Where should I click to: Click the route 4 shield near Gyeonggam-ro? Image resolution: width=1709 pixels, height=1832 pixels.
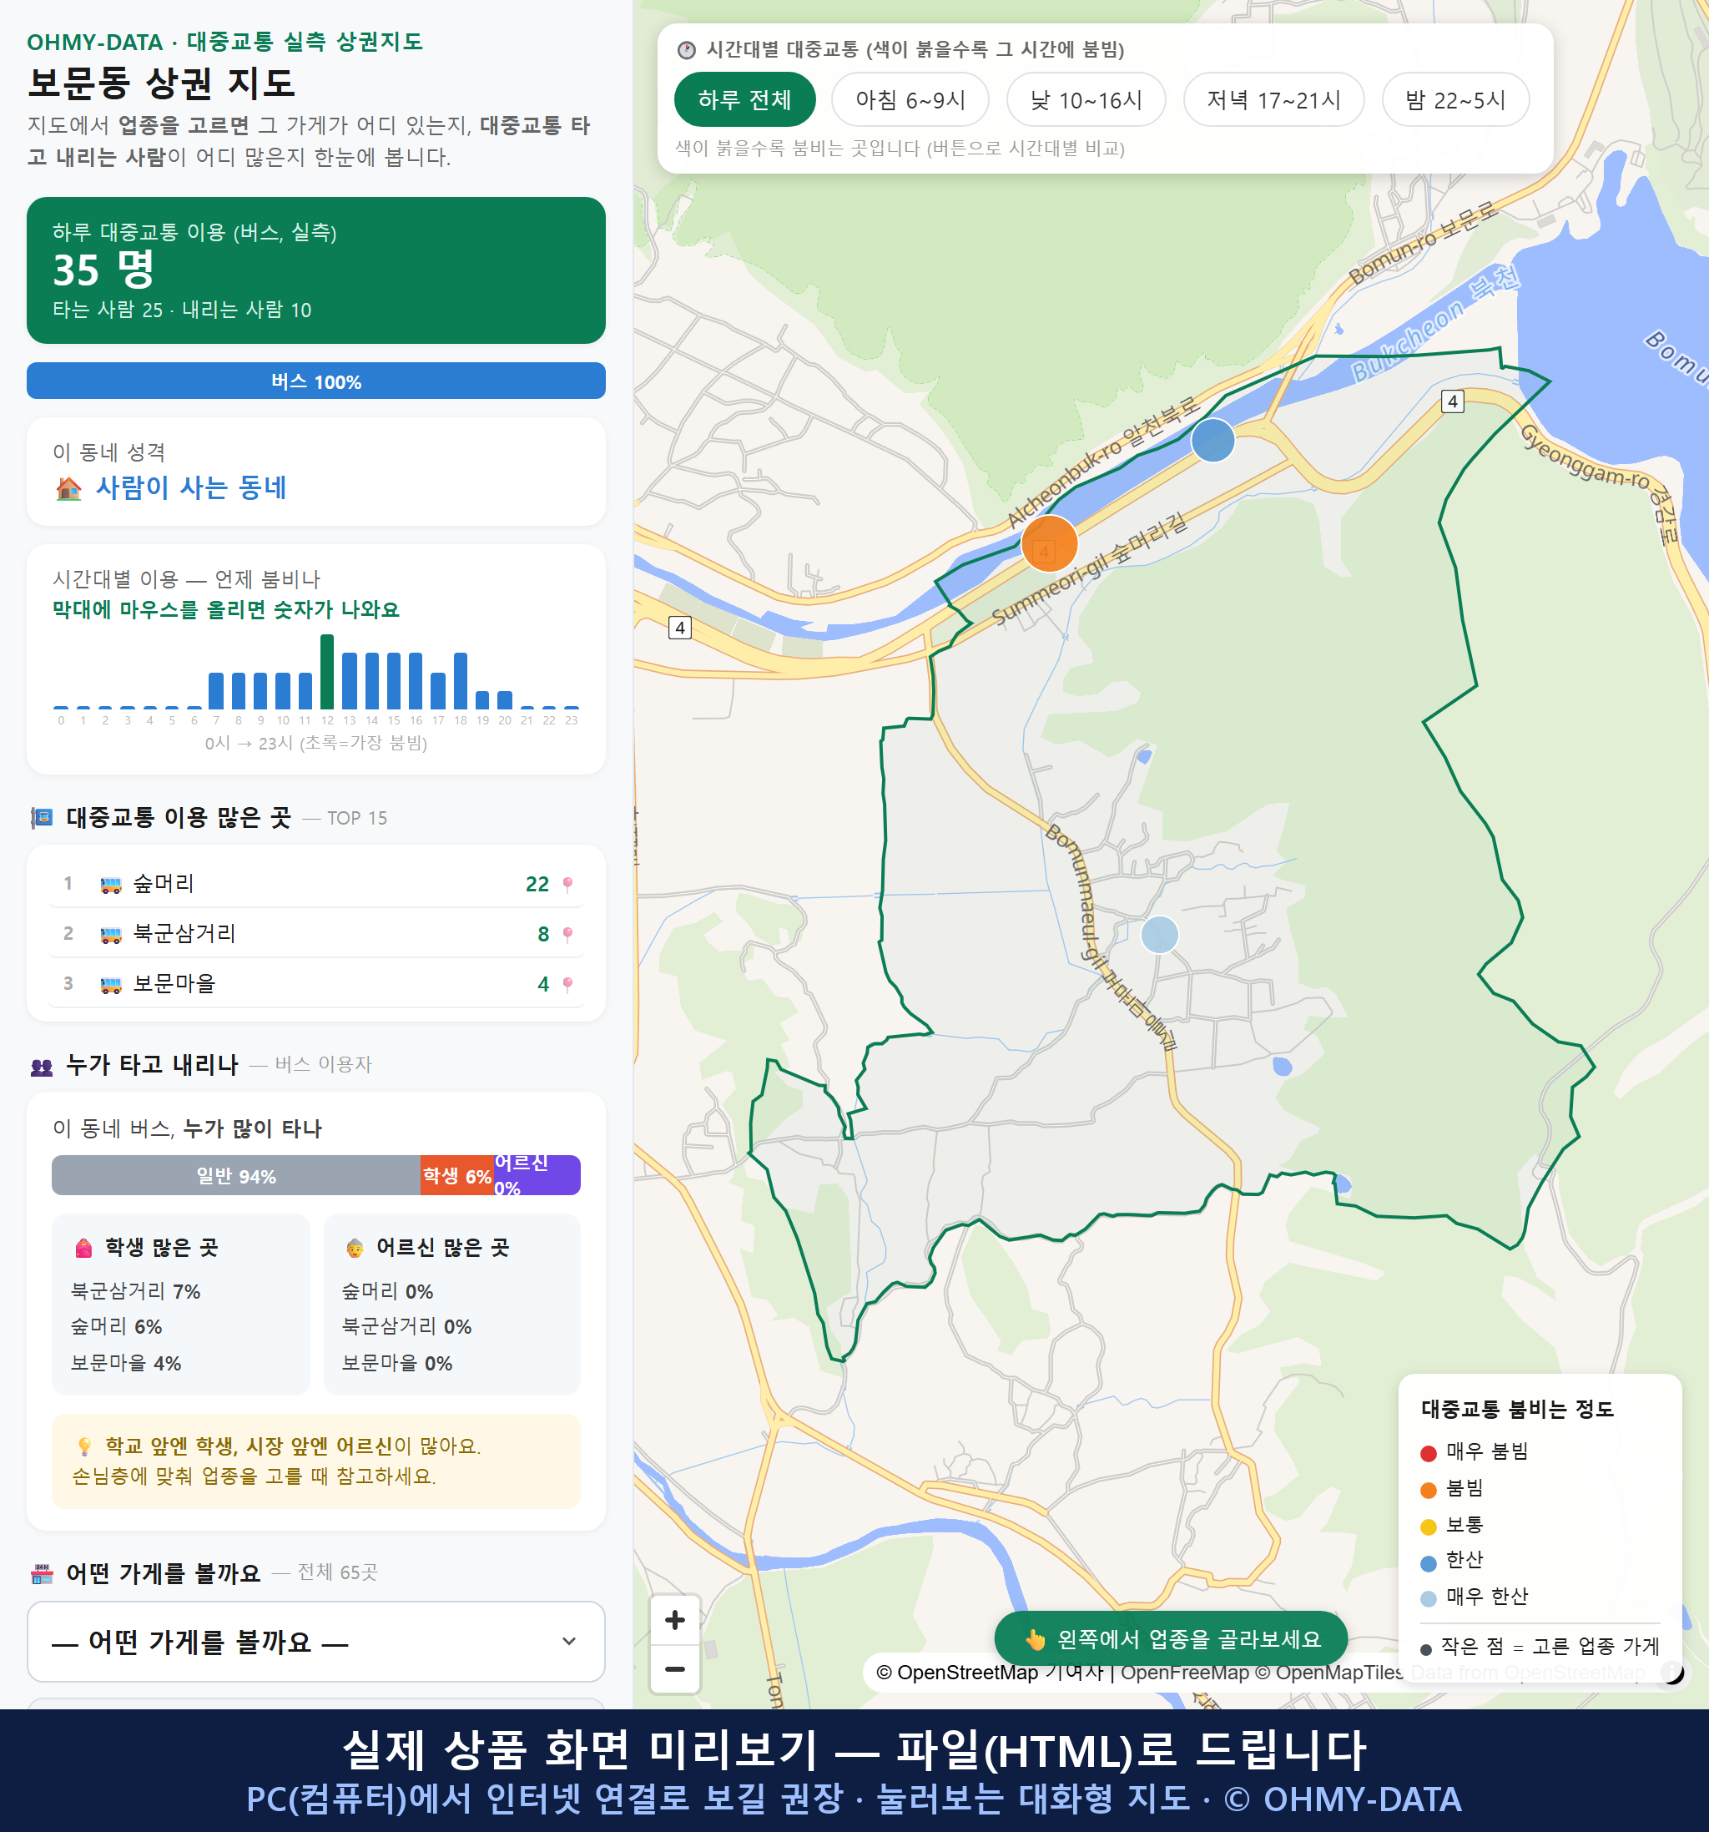(x=1452, y=401)
